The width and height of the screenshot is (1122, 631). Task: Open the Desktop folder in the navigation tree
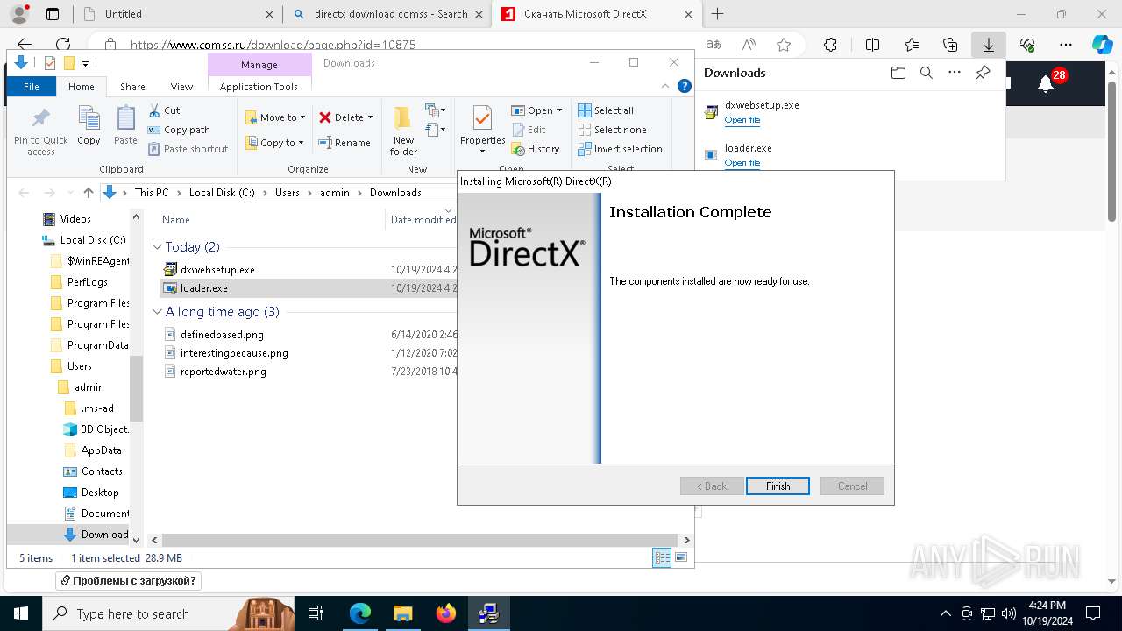click(100, 493)
